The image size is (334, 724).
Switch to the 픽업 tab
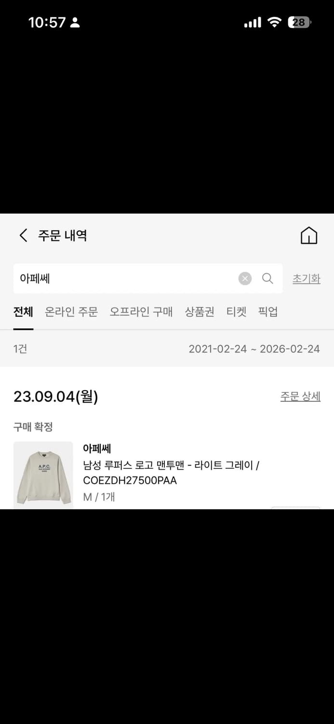[268, 312]
